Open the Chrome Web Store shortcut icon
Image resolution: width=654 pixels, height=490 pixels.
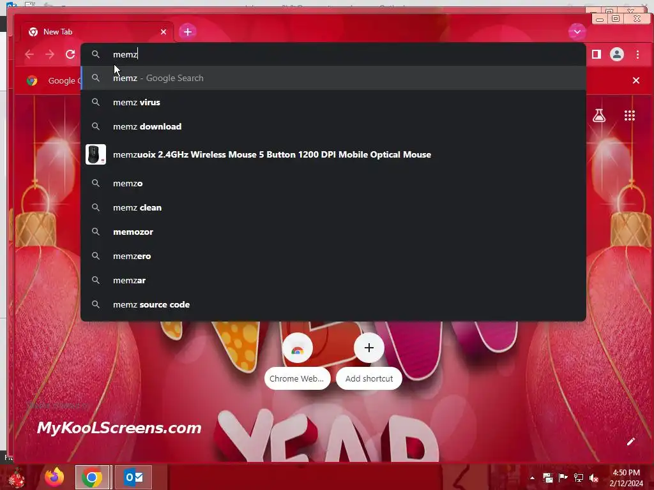(298, 348)
